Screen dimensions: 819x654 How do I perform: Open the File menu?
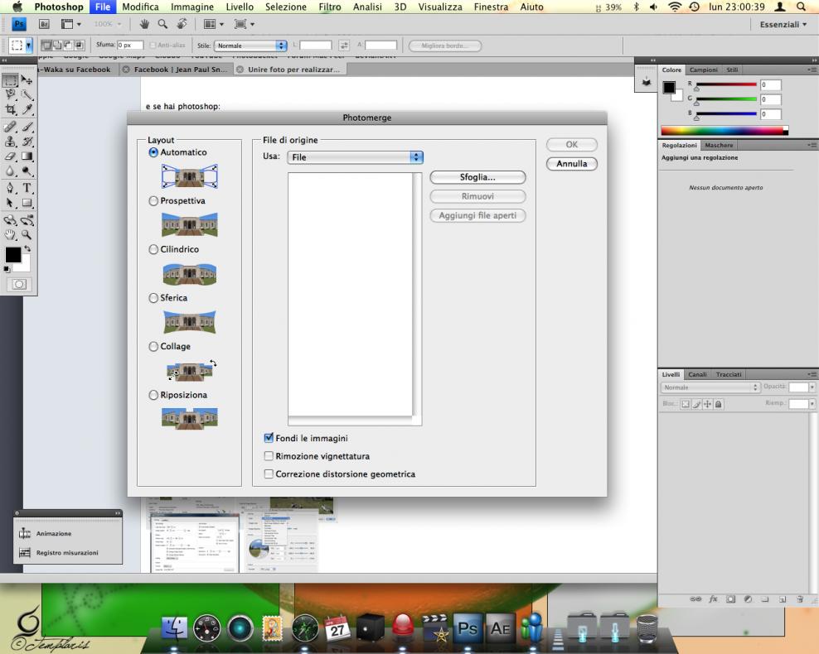[x=103, y=7]
